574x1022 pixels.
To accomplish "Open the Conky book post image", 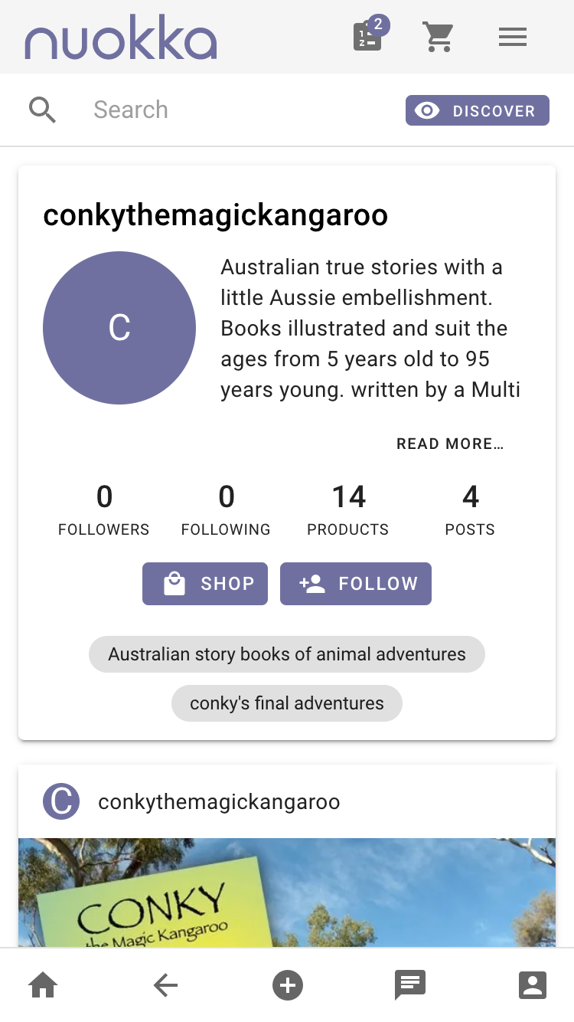I will pyautogui.click(x=287, y=893).
